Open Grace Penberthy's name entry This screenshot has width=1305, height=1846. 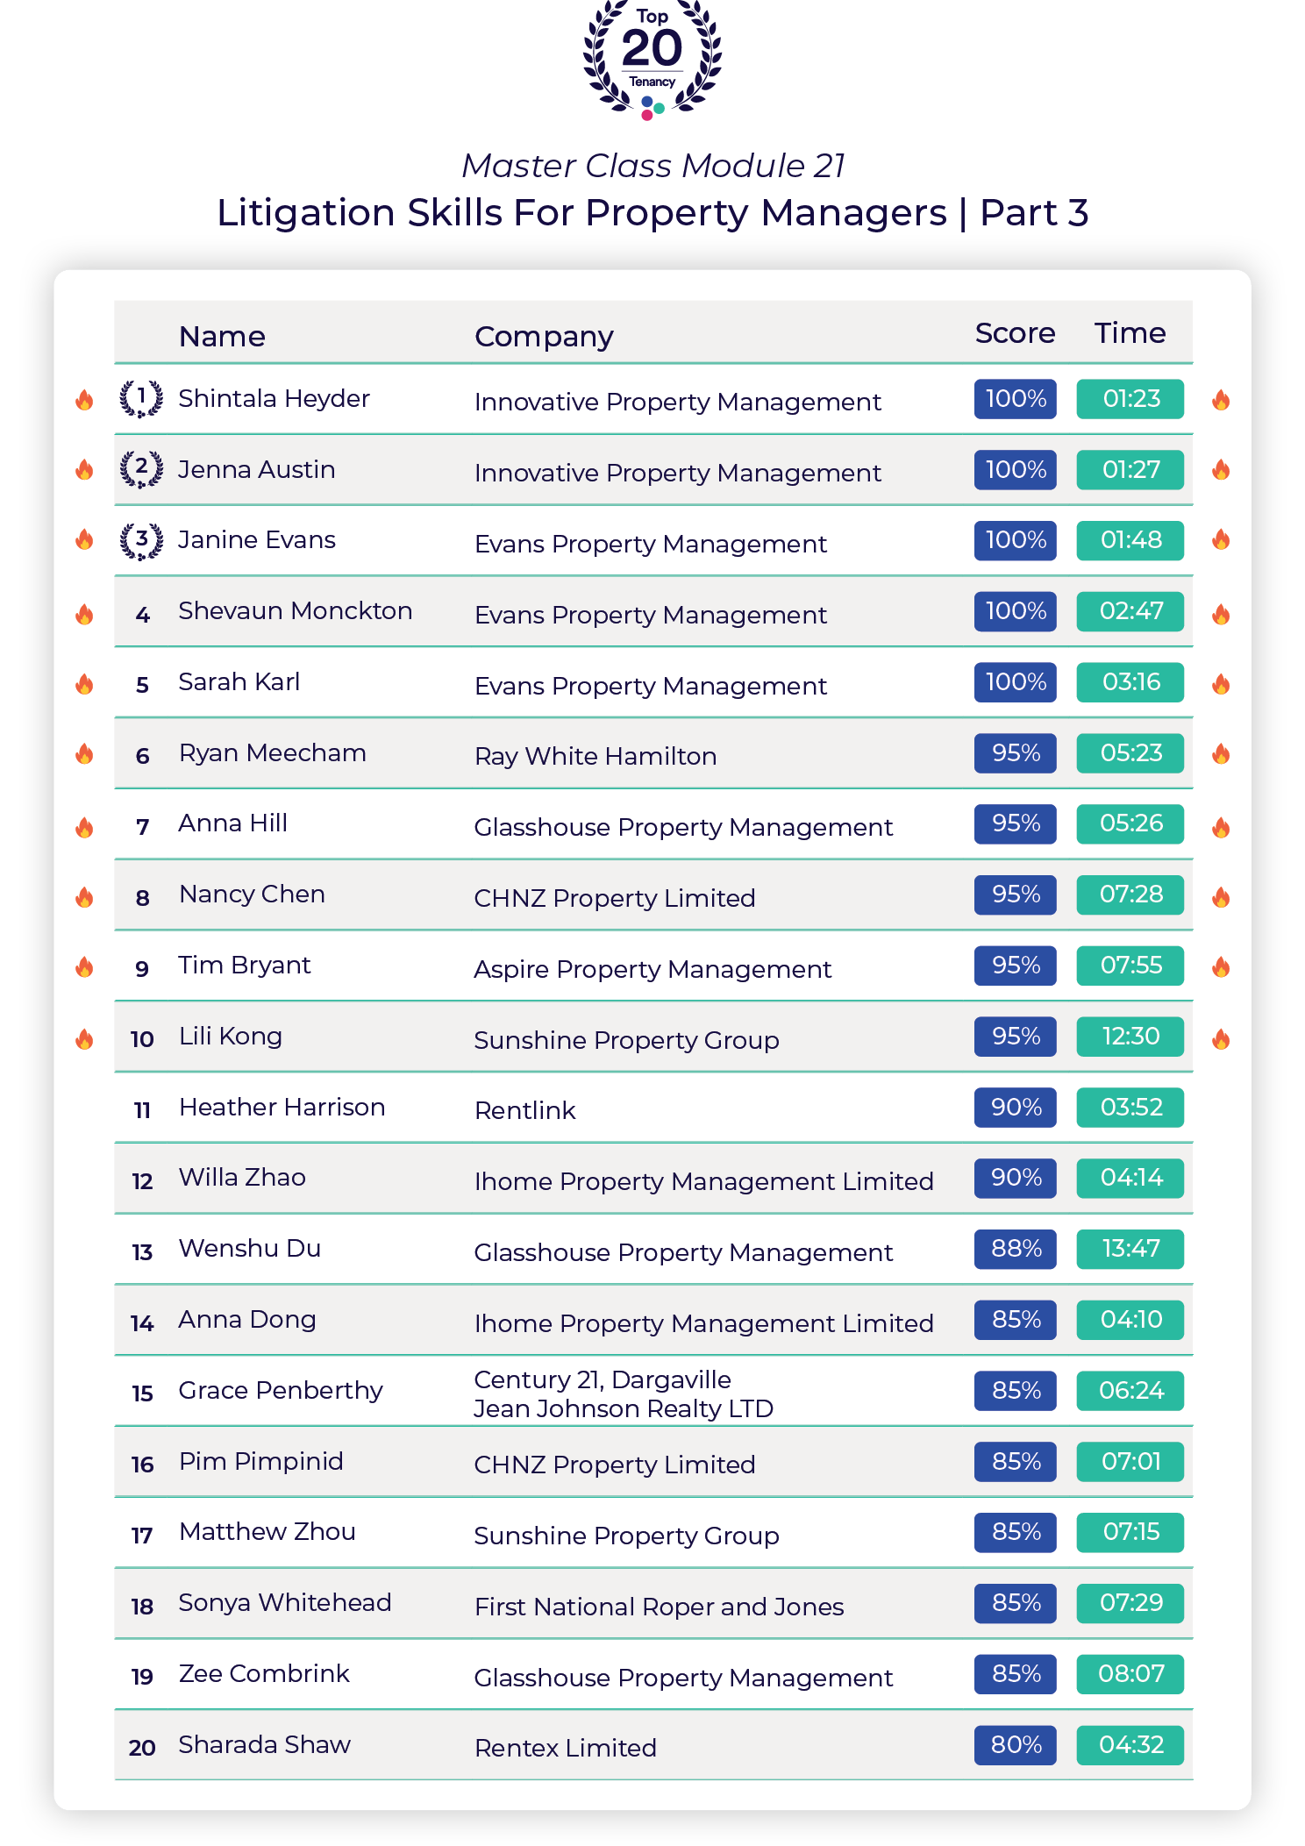281,1390
